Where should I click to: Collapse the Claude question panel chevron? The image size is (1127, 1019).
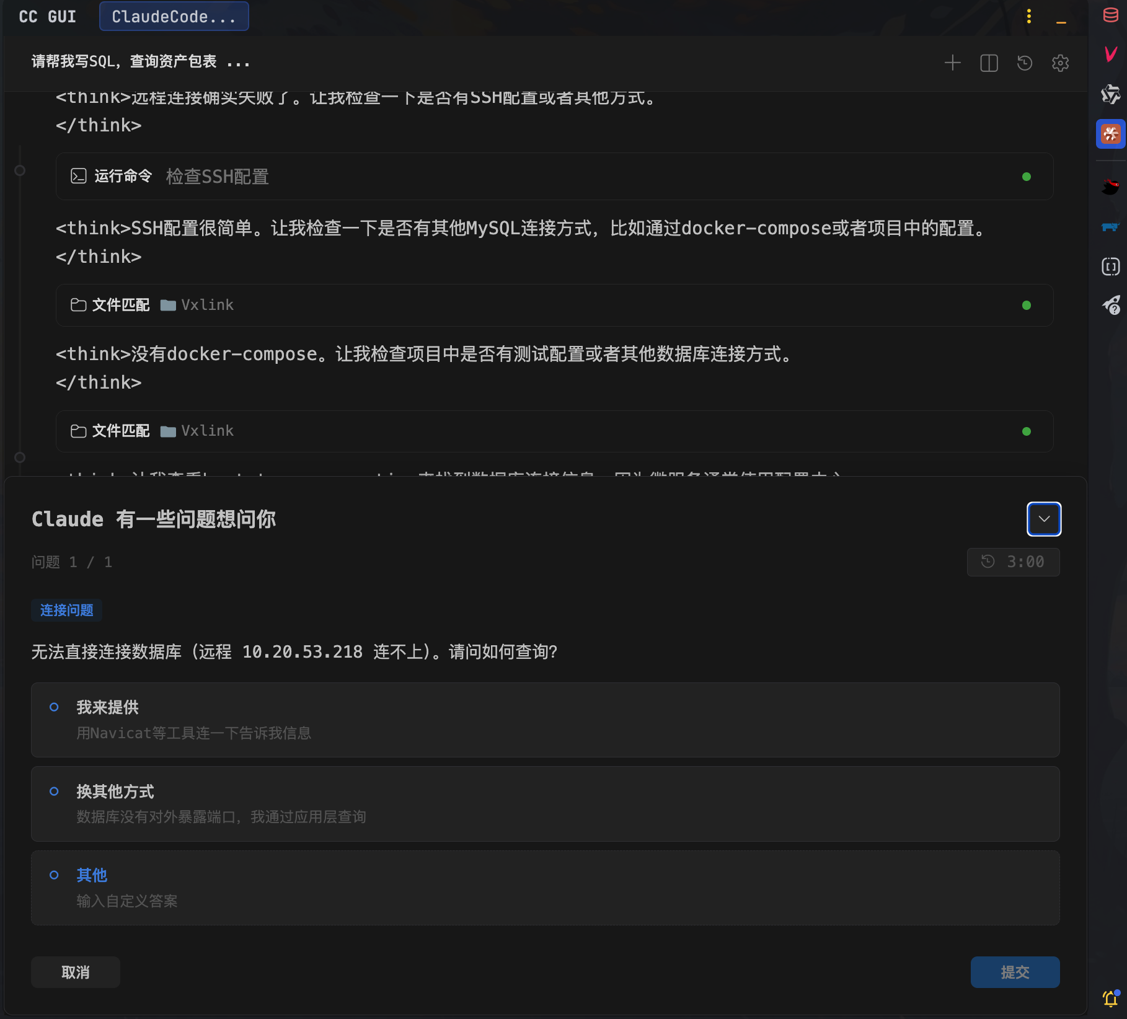pyautogui.click(x=1044, y=519)
